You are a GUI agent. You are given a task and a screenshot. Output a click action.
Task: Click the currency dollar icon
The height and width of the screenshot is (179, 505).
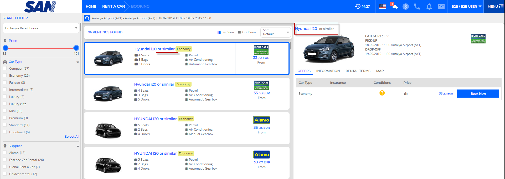(406, 7)
